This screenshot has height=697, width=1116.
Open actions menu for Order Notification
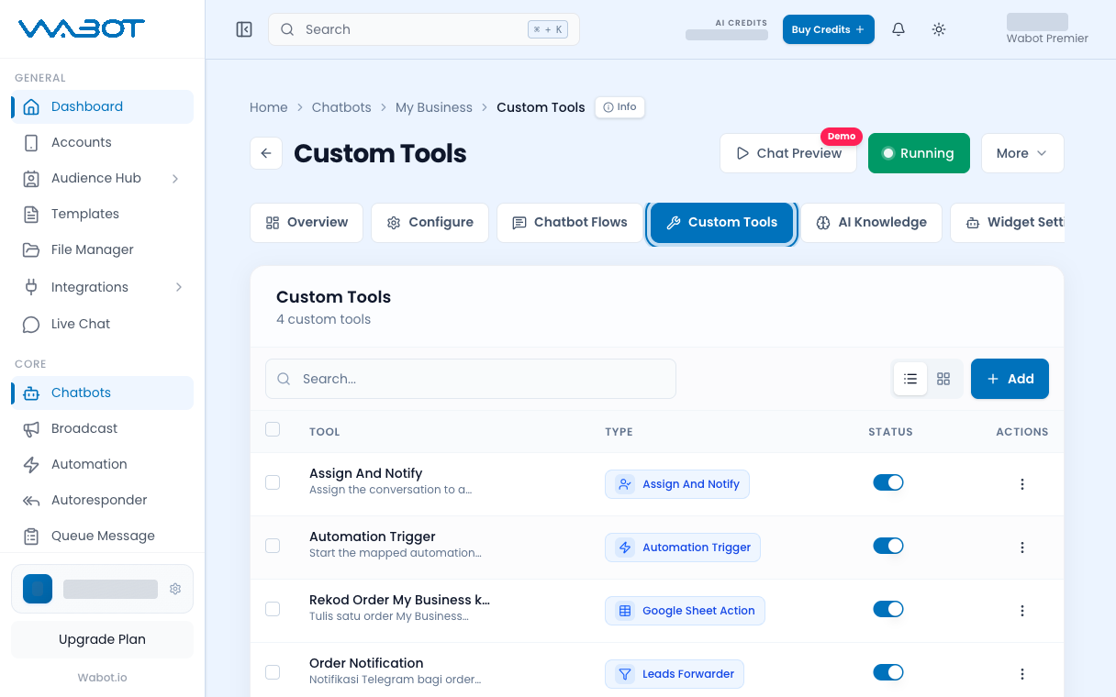pyautogui.click(x=1022, y=674)
